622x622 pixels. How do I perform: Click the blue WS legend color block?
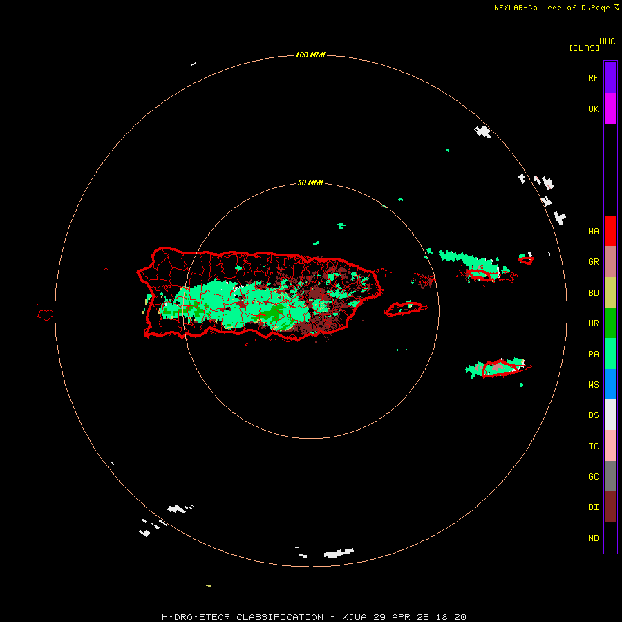coord(610,384)
